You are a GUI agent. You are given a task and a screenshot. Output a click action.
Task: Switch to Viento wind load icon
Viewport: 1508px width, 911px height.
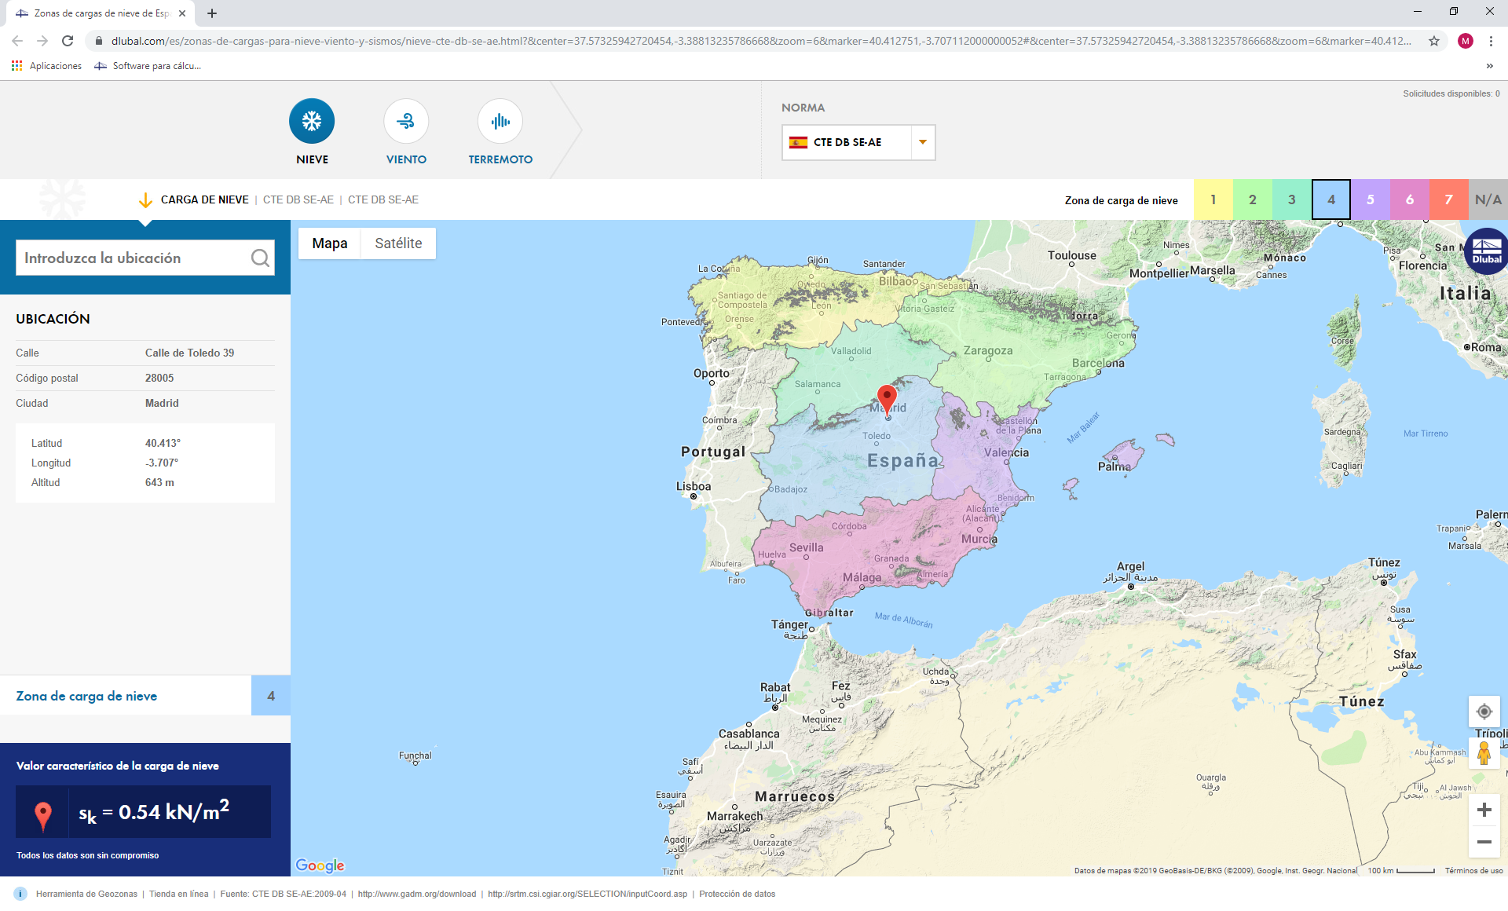pyautogui.click(x=406, y=121)
